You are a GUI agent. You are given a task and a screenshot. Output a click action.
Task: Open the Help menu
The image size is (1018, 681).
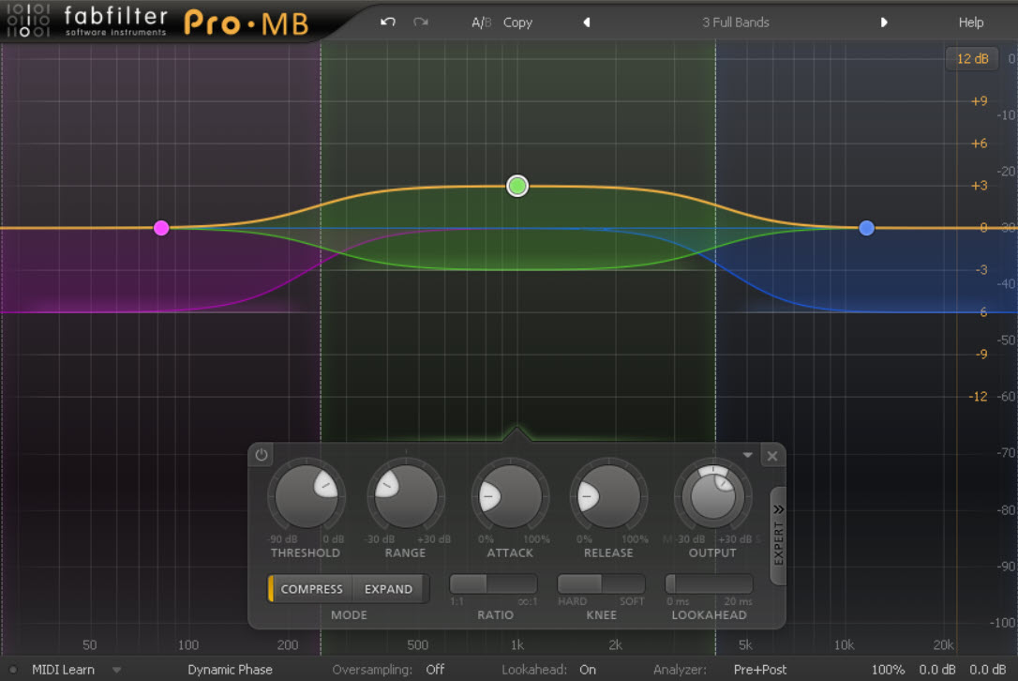pos(970,23)
